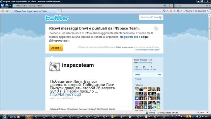Expand the Home button dropdown arrow
211x119 pixels.
167,11
